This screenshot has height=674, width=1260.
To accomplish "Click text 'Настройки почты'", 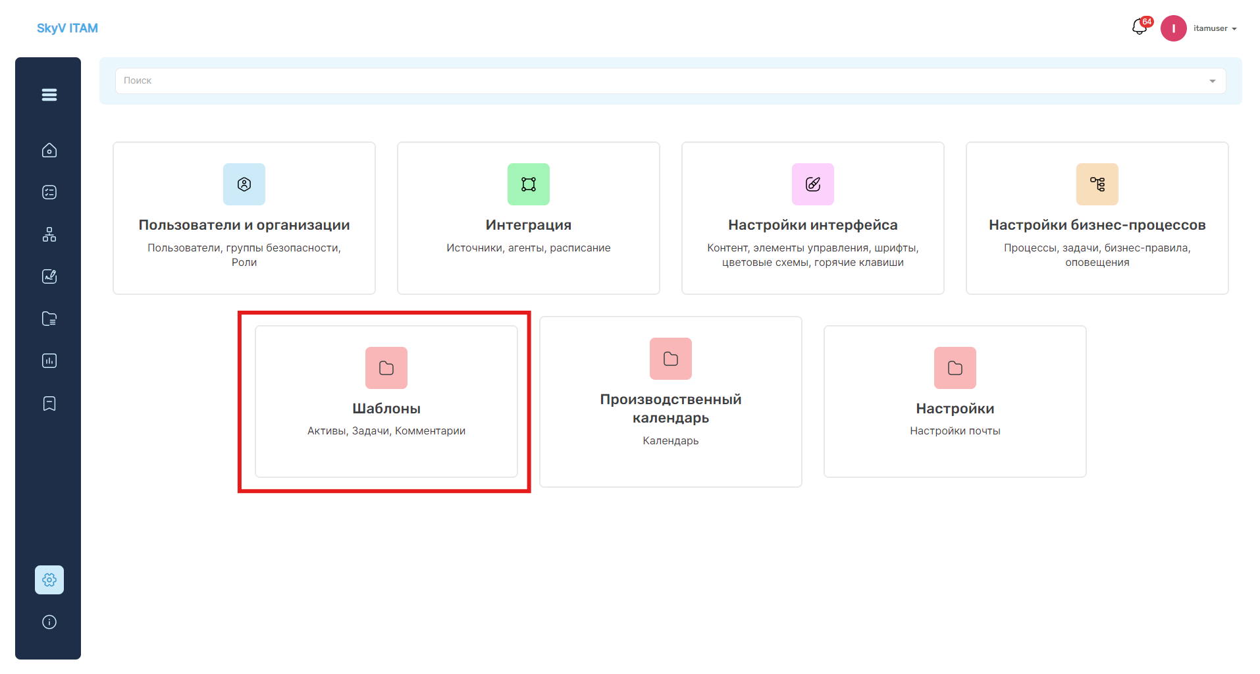I will [955, 431].
